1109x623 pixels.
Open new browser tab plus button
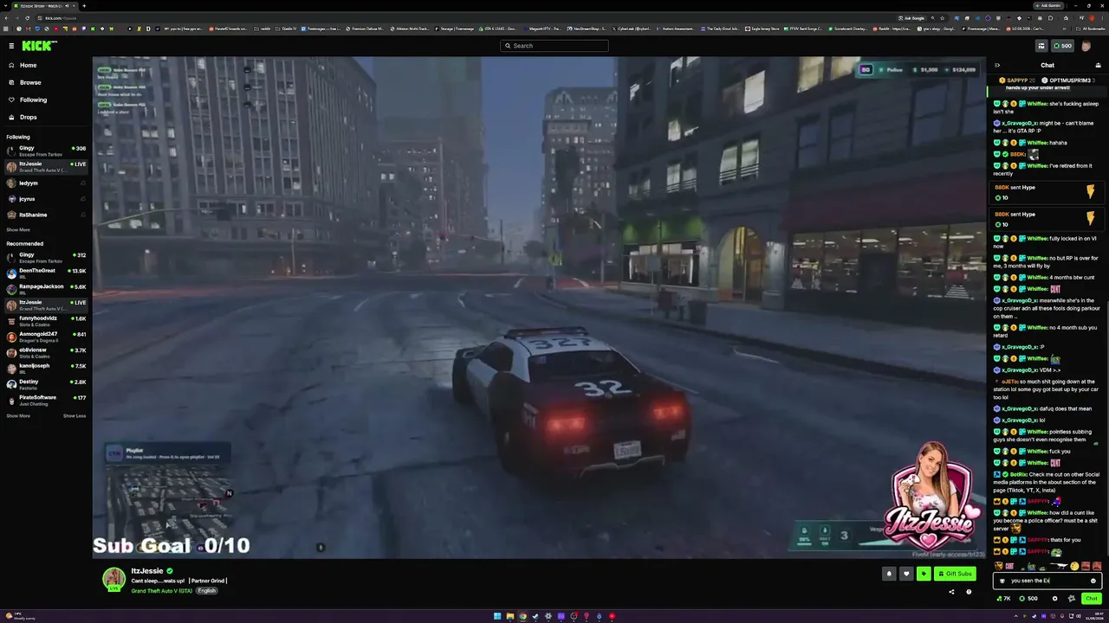(83, 5)
